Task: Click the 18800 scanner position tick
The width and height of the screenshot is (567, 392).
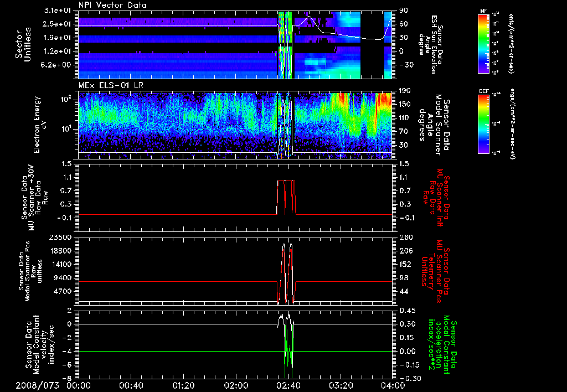Action: [60, 251]
